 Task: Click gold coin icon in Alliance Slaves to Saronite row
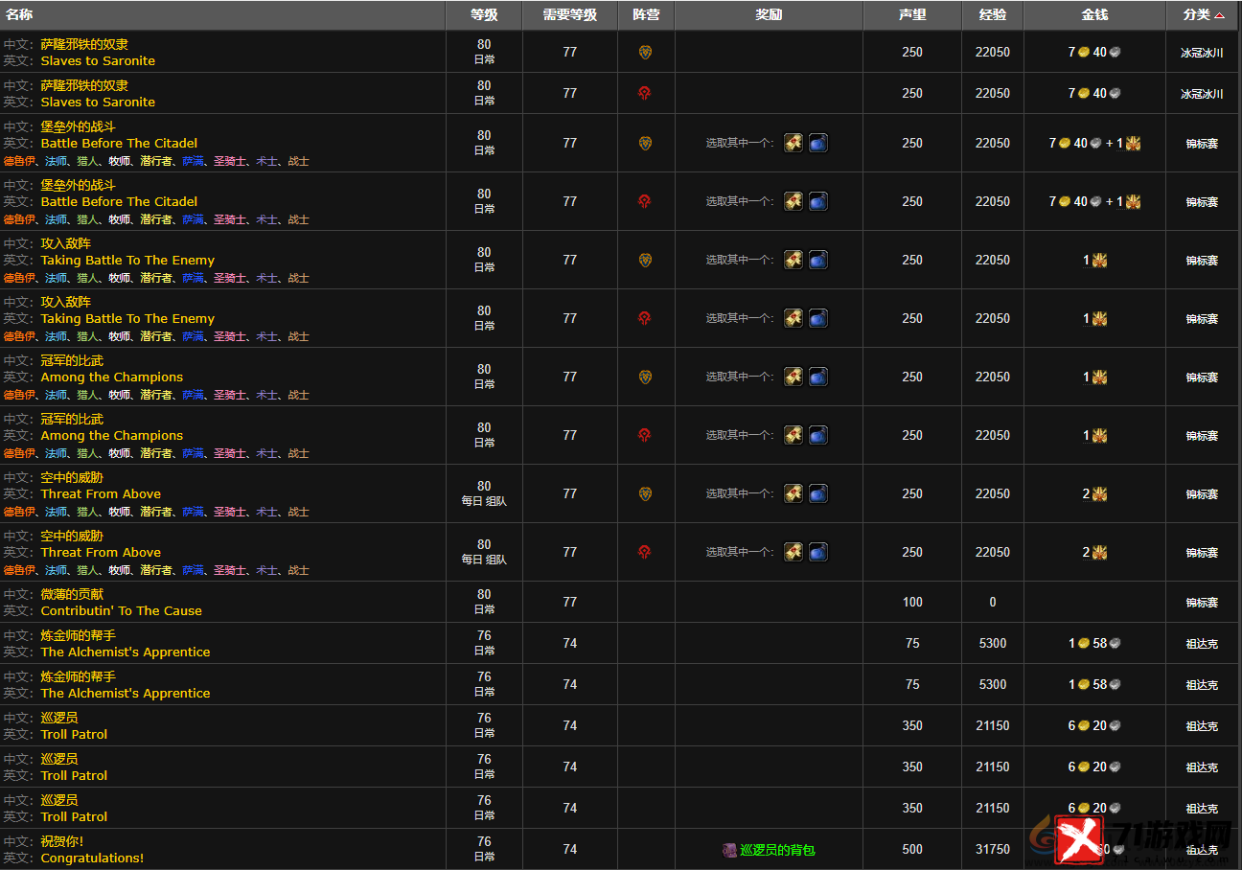1083,53
